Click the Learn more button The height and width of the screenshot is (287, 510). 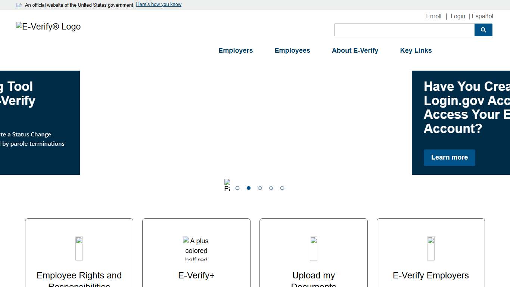tap(449, 157)
